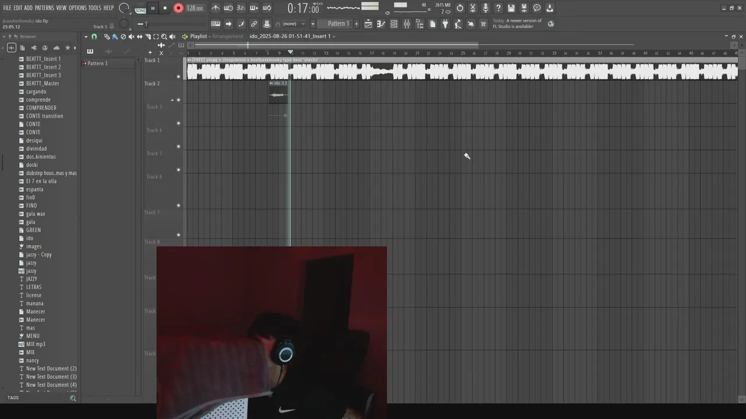Open the export/render download icon
Screen dimensions: 746x419
[550, 8]
